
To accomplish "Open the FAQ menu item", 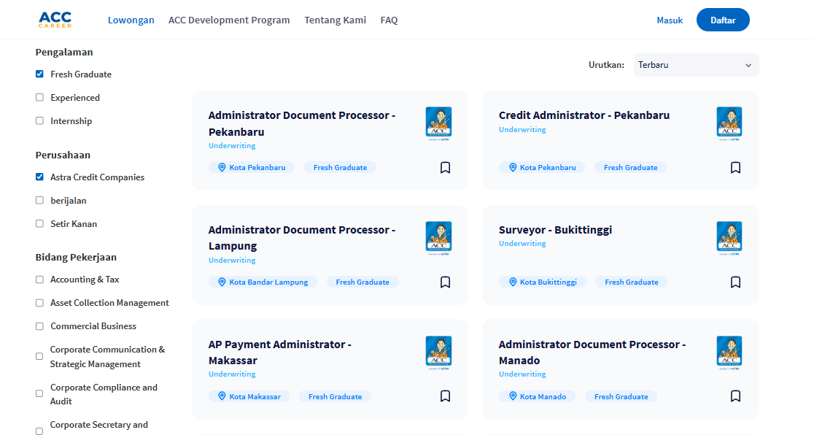I will point(389,20).
